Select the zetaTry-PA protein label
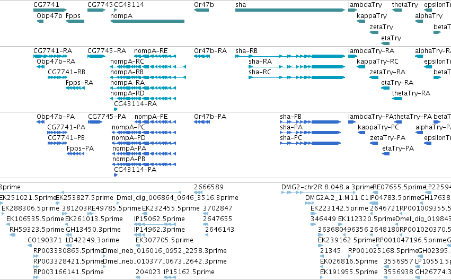Screen dimensions: 451x280 [388, 138]
